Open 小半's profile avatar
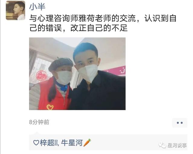This screenshot has width=193, height=154. tap(15, 10)
